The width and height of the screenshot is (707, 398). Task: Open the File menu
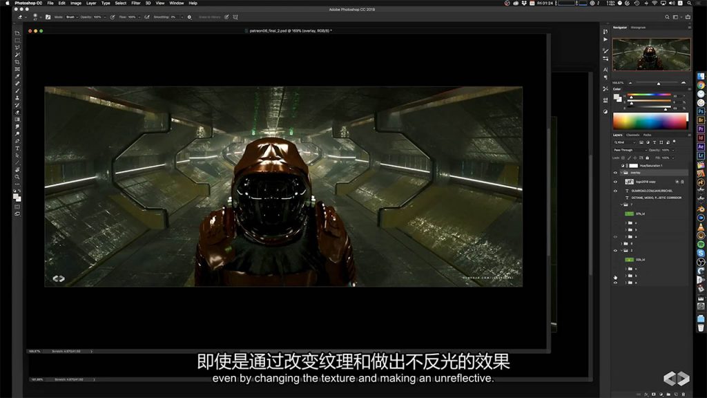click(x=50, y=3)
